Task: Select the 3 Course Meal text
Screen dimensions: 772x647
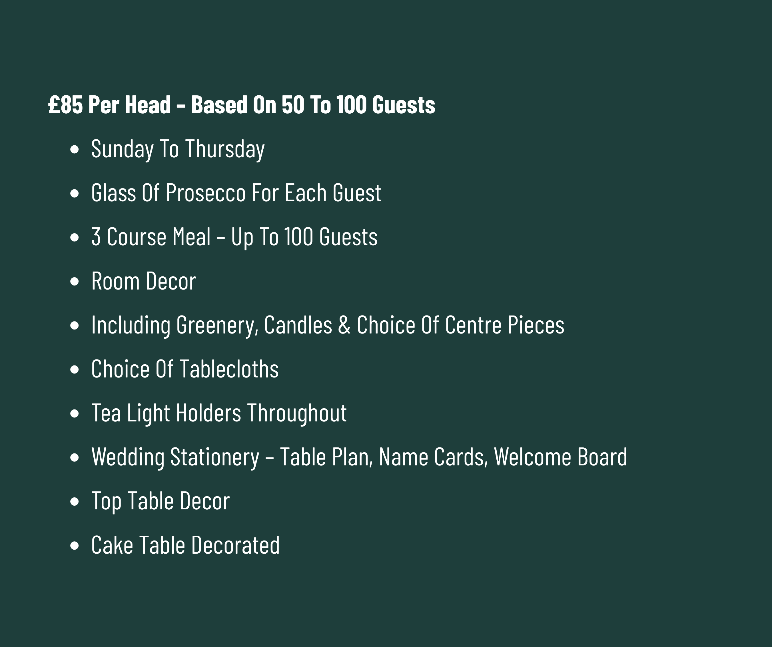Action: (x=234, y=237)
